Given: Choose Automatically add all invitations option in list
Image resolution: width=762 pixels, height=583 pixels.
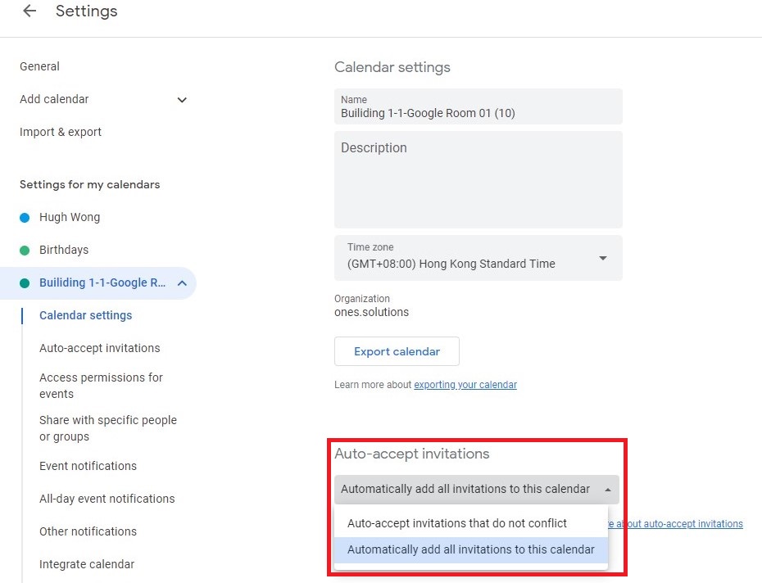Looking at the screenshot, I should coord(470,549).
